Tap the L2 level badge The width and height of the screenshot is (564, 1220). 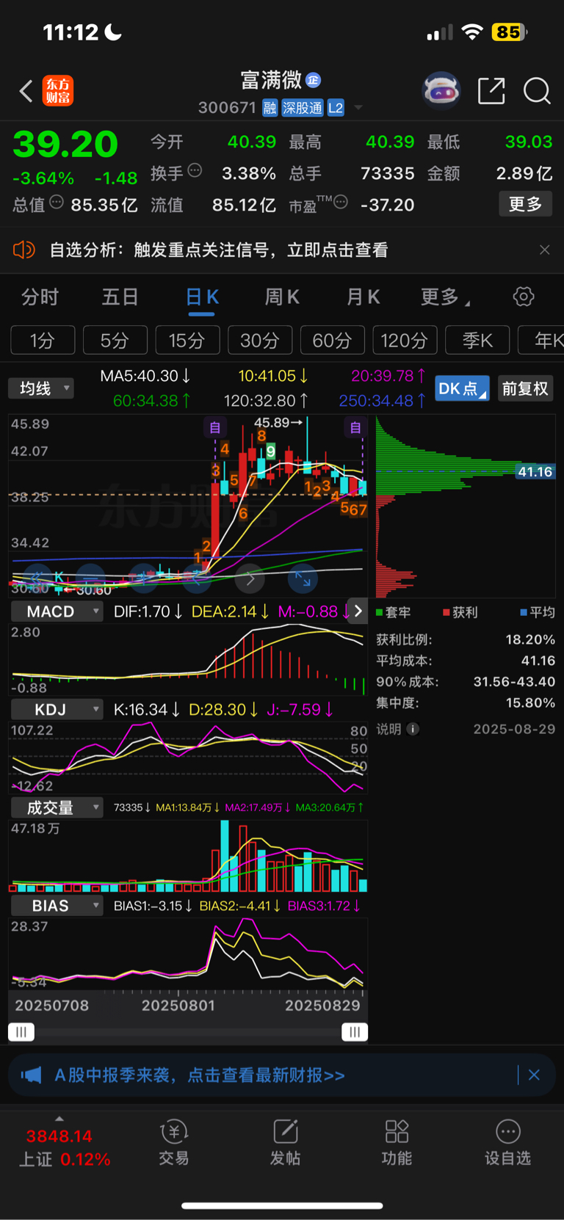336,108
